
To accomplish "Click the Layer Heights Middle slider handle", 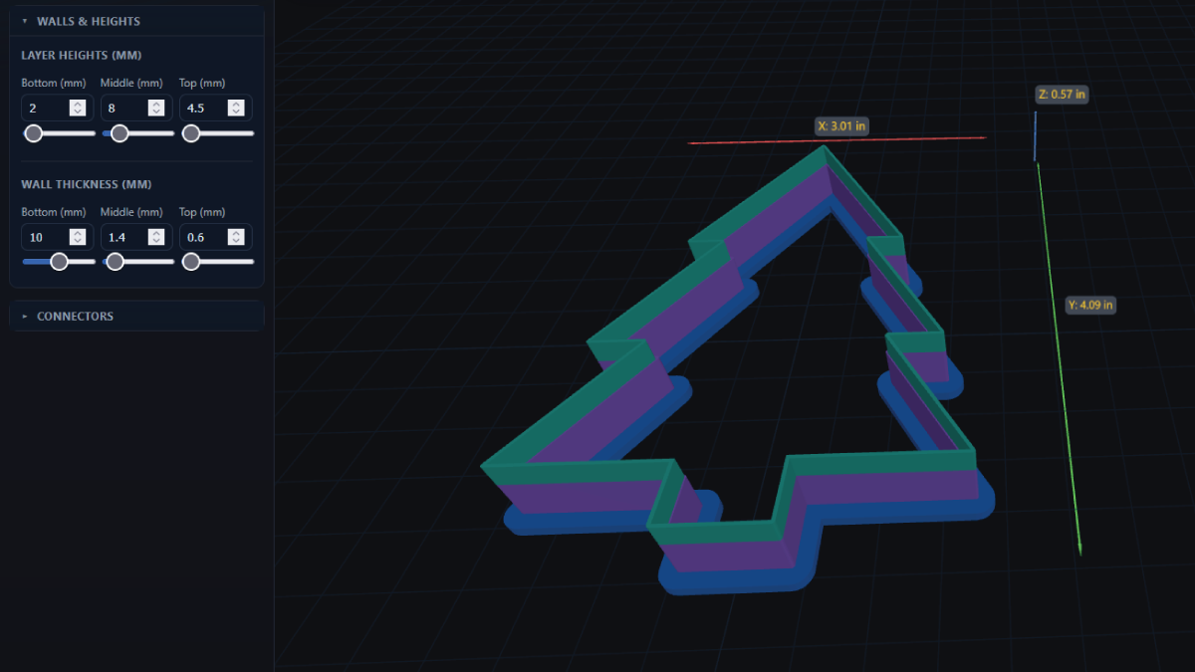I will 119,133.
